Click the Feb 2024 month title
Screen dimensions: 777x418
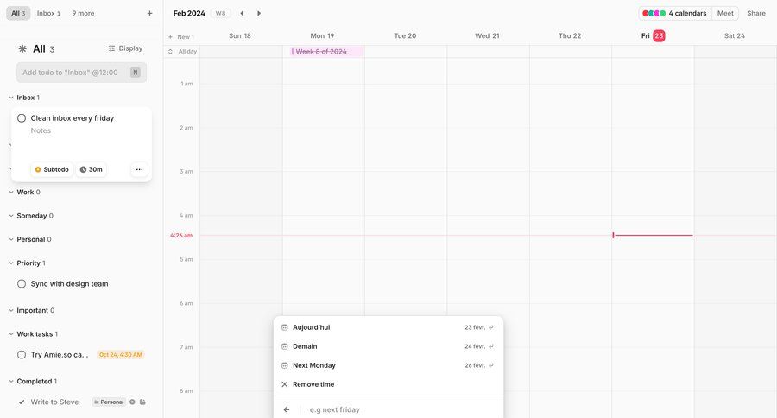point(189,14)
